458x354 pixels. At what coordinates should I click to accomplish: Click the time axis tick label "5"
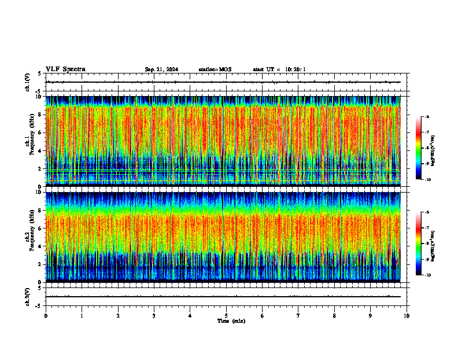(x=226, y=316)
